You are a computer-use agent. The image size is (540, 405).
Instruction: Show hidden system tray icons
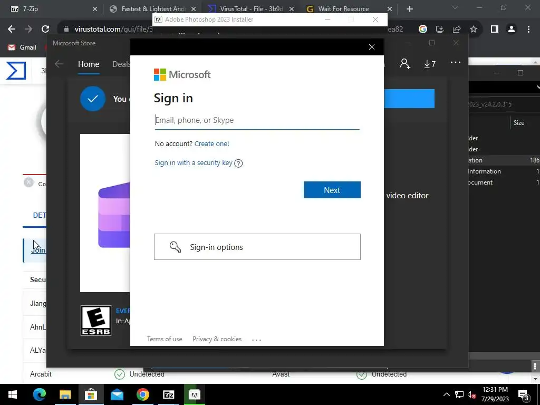click(446, 394)
